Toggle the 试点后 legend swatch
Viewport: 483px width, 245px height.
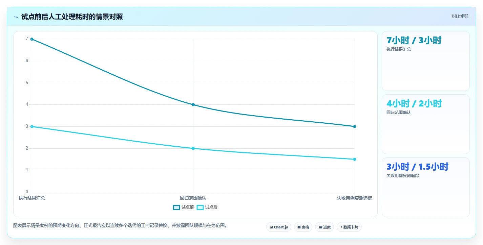[200, 207]
